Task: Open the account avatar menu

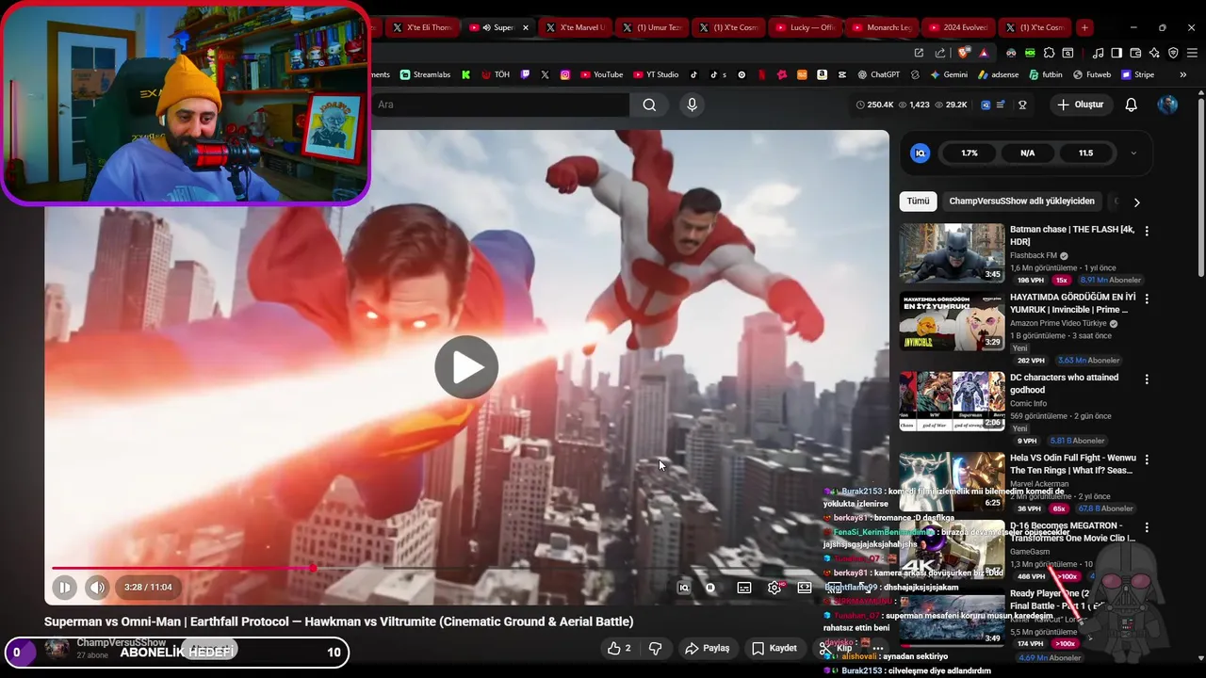Action: [x=1168, y=105]
